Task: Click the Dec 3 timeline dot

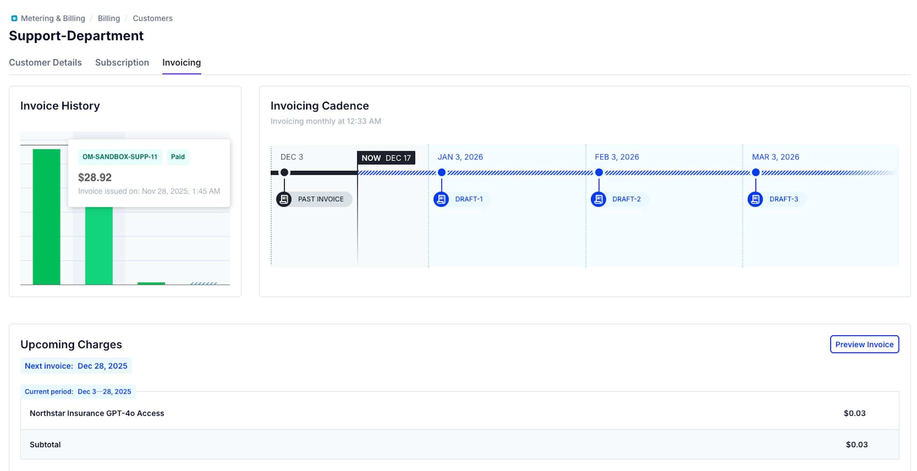Action: (284, 173)
